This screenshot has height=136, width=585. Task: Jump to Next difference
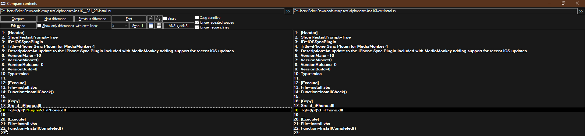tap(55, 19)
